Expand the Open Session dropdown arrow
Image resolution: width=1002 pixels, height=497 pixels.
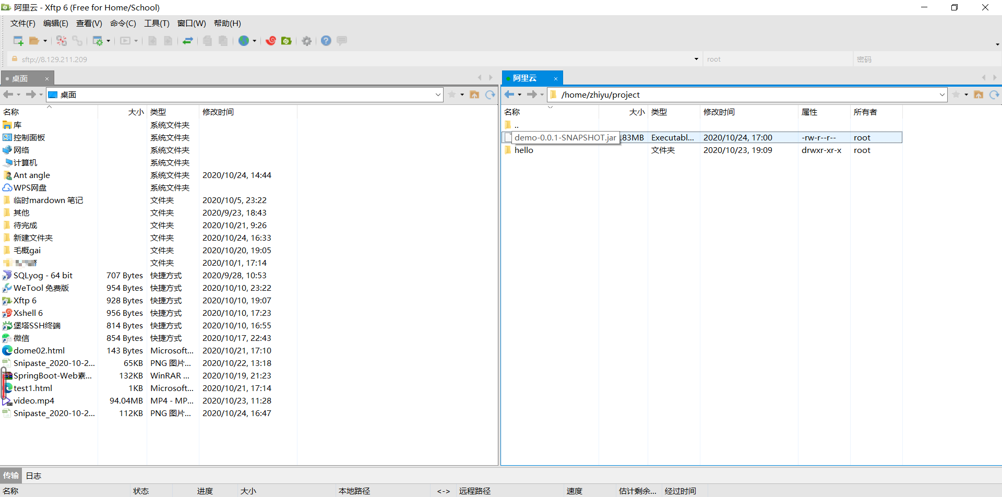[x=45, y=41]
